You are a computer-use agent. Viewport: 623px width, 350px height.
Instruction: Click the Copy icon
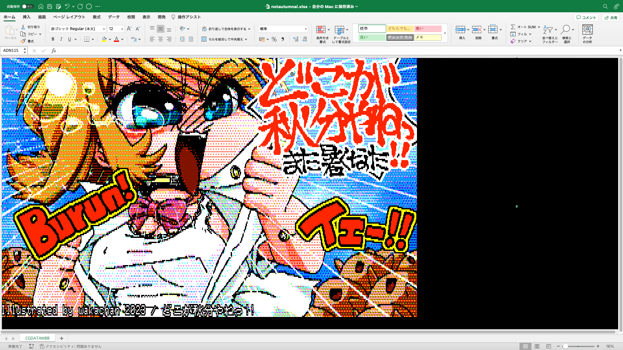point(23,34)
